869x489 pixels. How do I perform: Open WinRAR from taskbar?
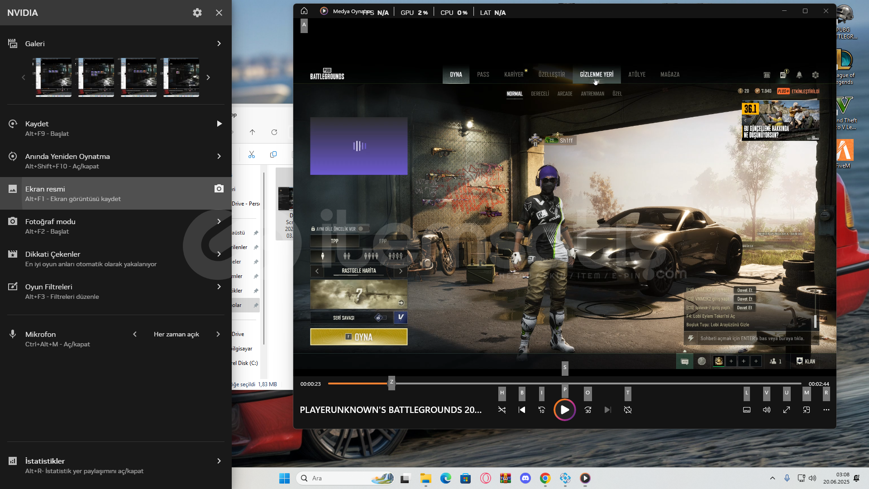[x=506, y=478]
